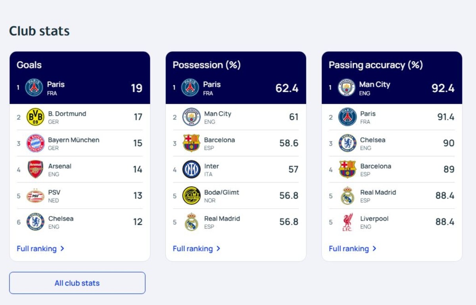Click the Chelsea crest in Goals card
The width and height of the screenshot is (476, 305).
[x=35, y=222]
